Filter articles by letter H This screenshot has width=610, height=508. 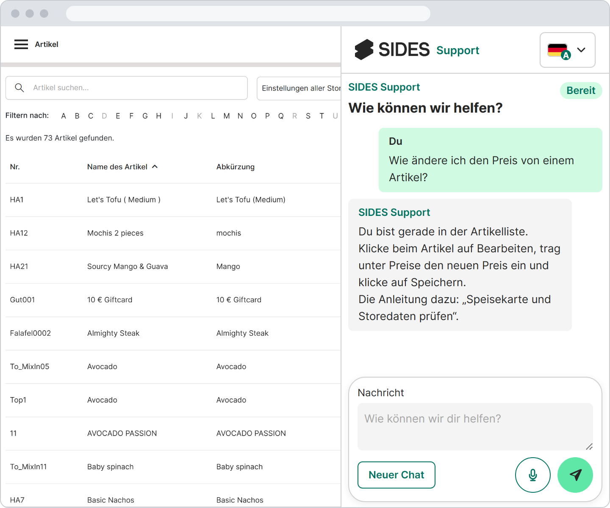click(x=159, y=116)
